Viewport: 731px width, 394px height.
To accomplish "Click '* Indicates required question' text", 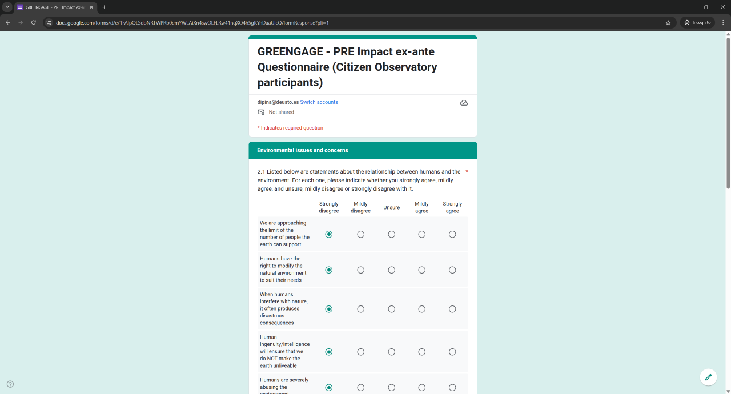I will click(x=290, y=128).
